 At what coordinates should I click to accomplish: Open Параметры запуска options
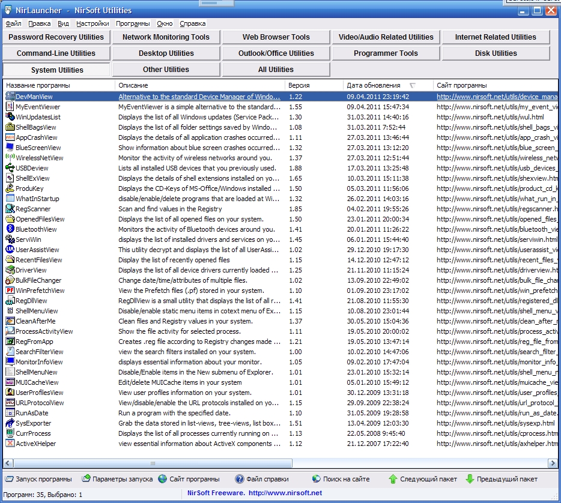117,479
